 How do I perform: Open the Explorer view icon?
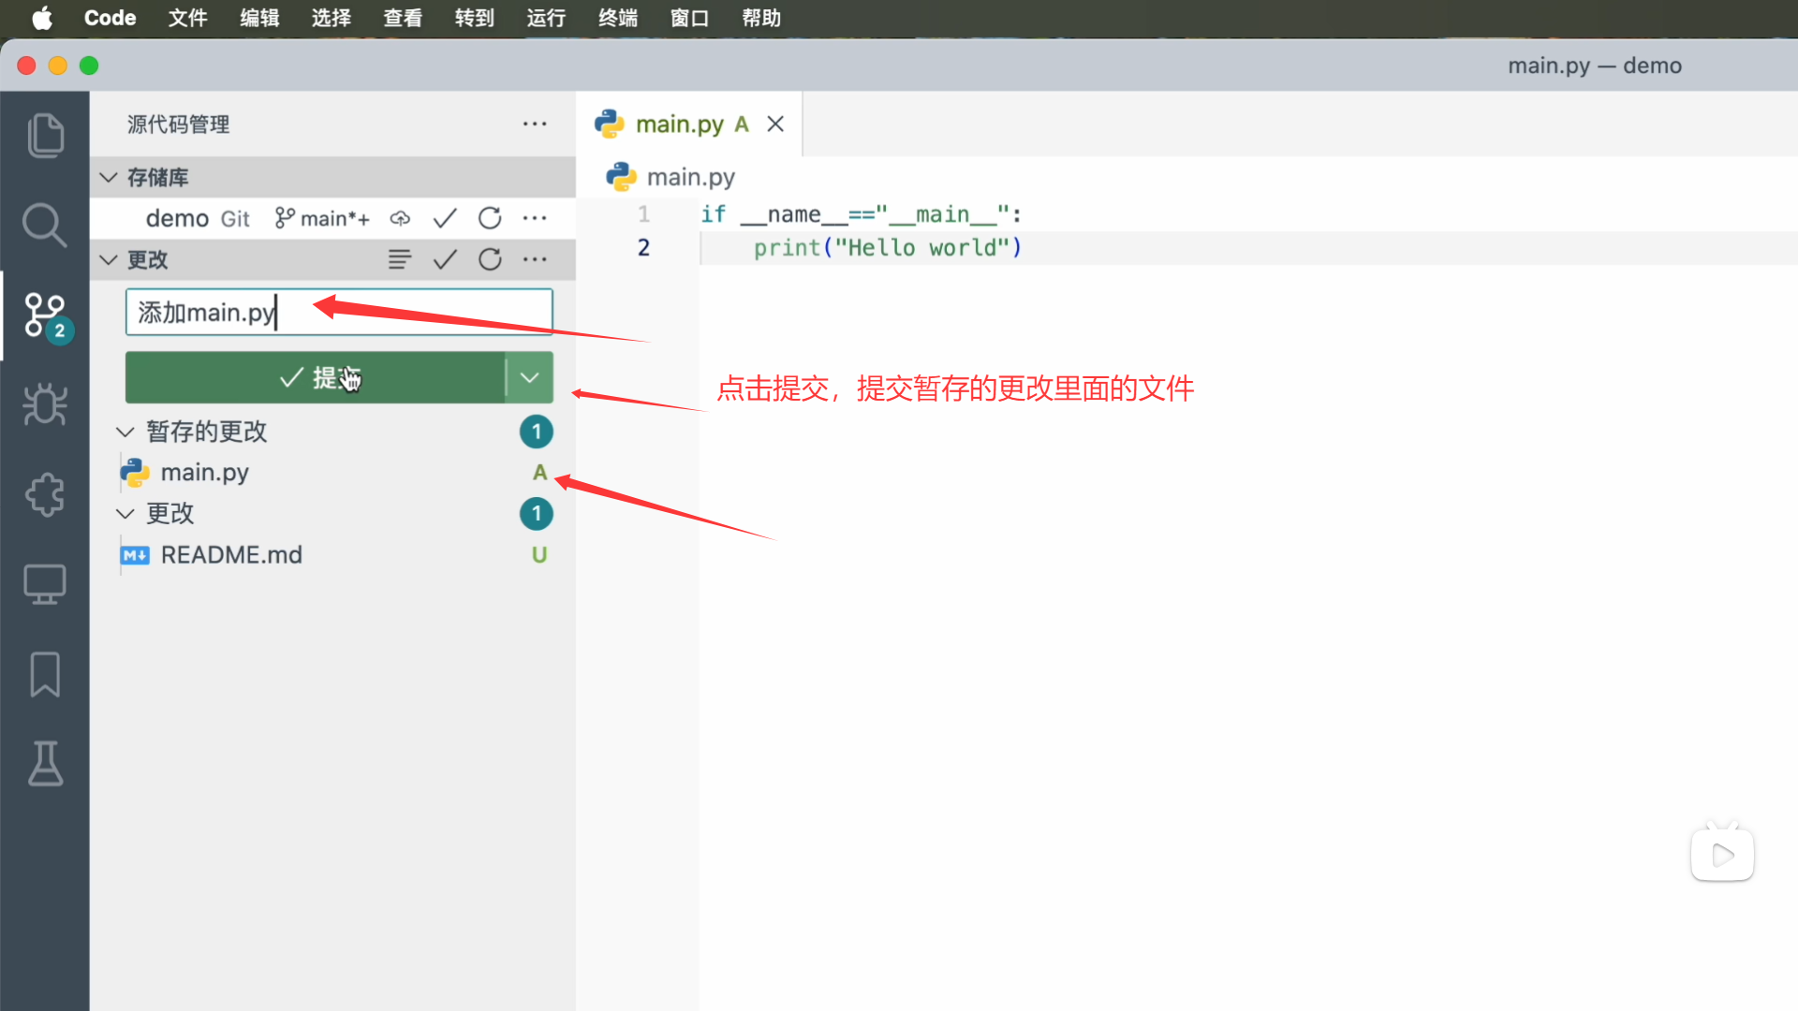45,136
